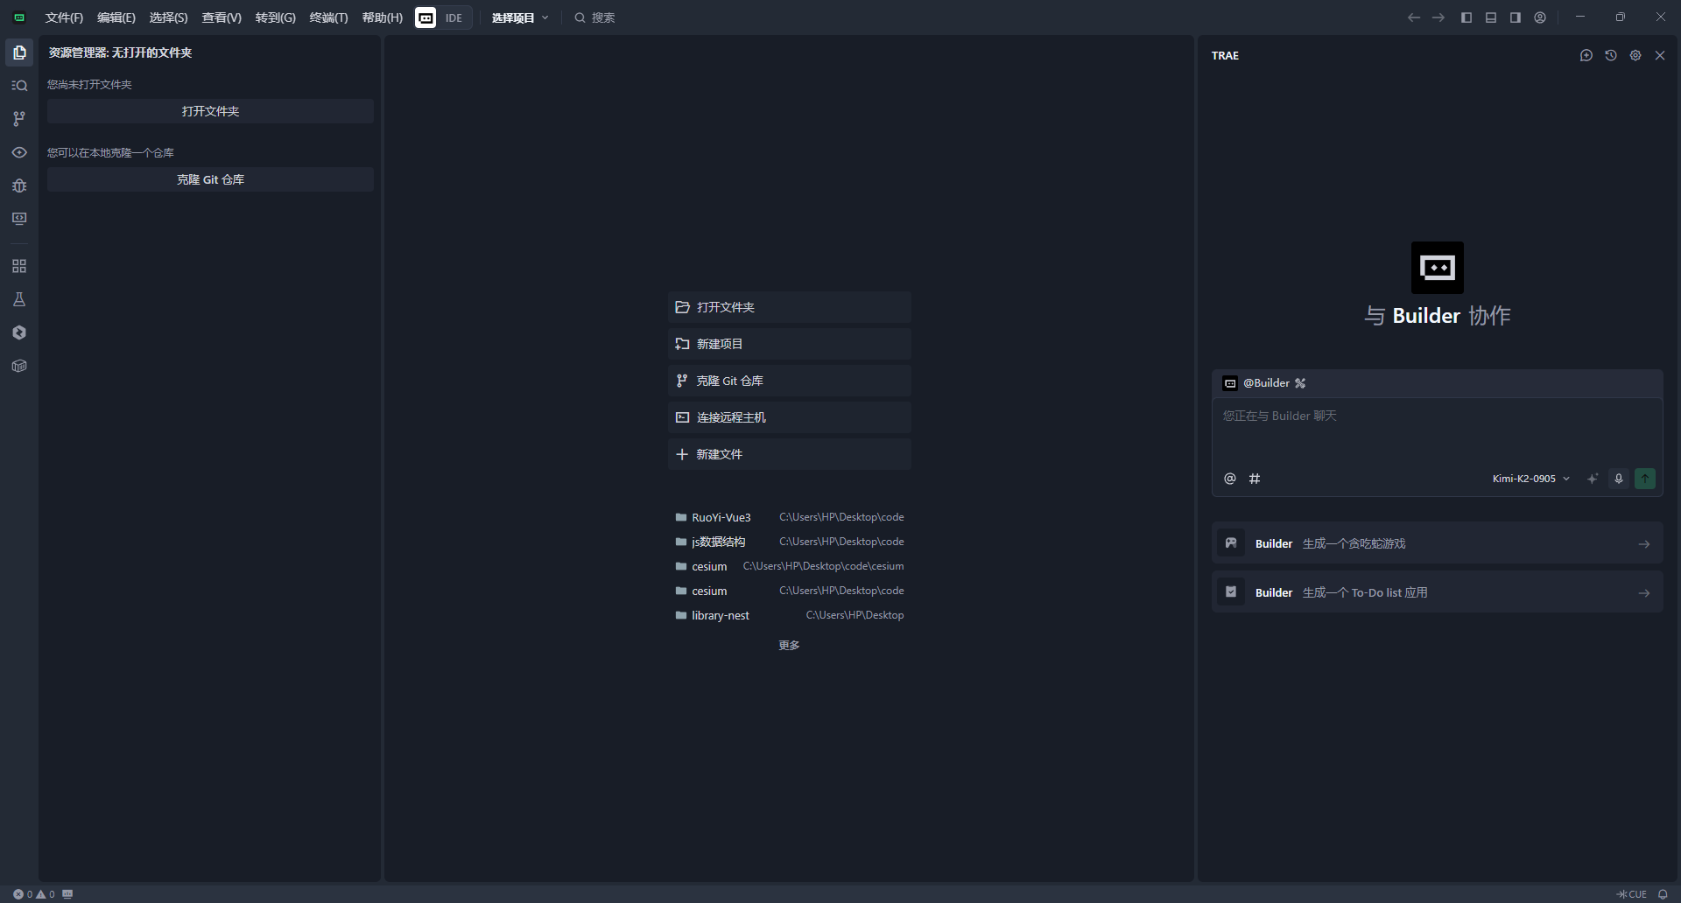
Task: Open the 选择(S) menu
Action: coord(168,17)
